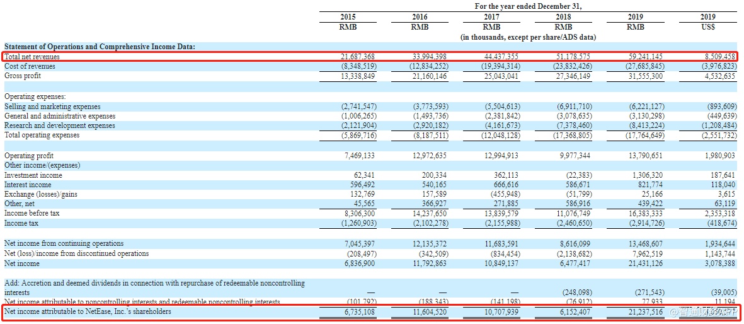The image size is (744, 324).
Task: Select "Net income attributable to NetEase, Inc.'s shareholders" label
Action: click(x=88, y=311)
